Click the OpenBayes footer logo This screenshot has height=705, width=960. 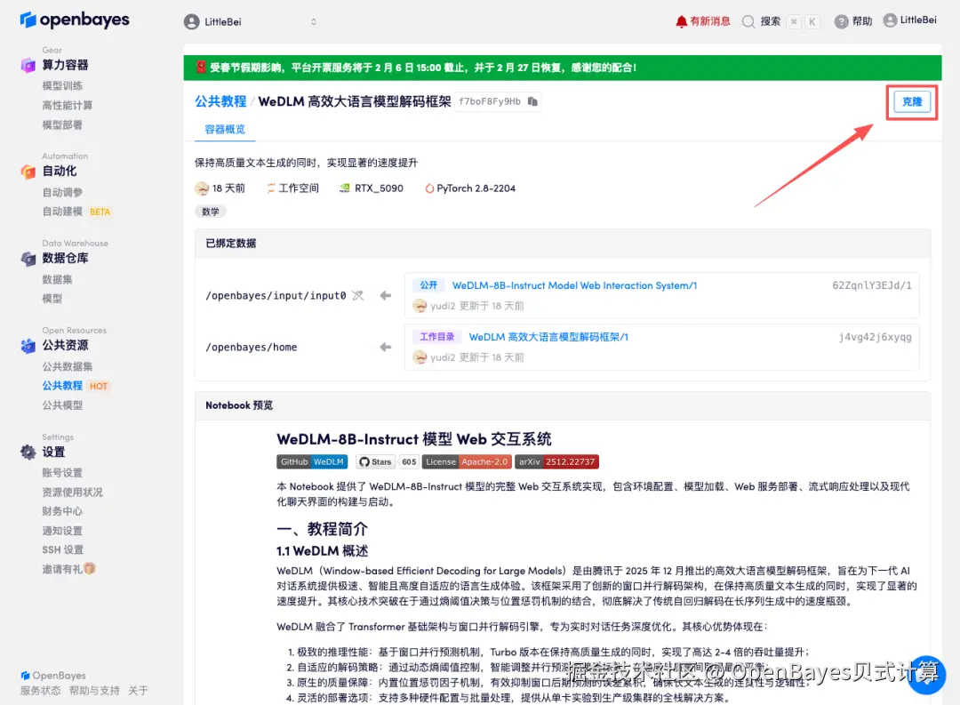(52, 675)
